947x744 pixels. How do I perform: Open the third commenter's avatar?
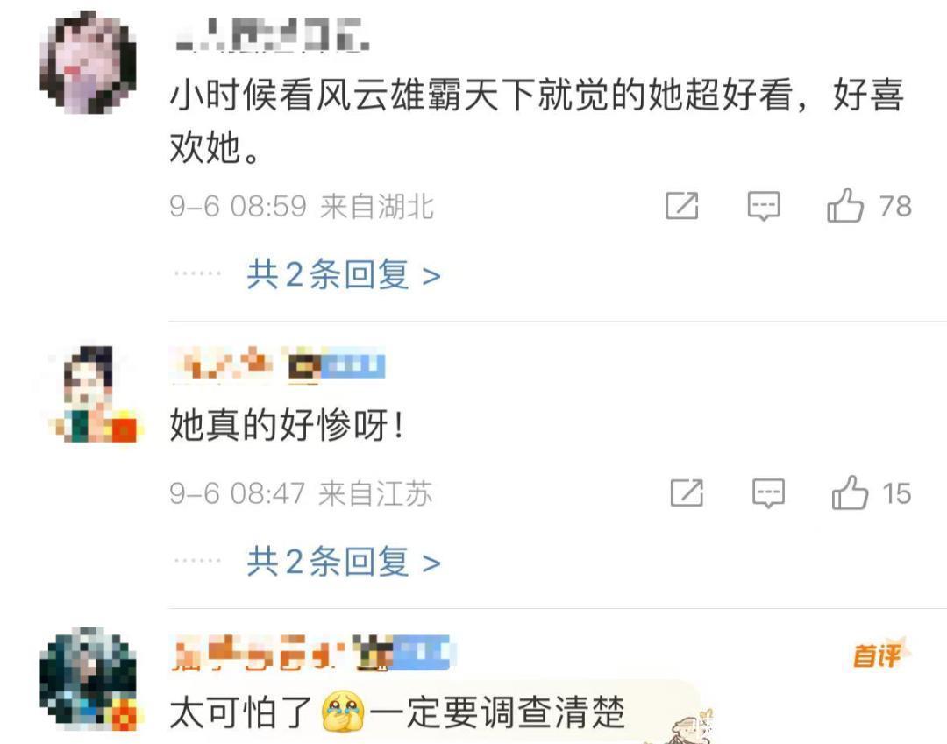click(x=89, y=678)
